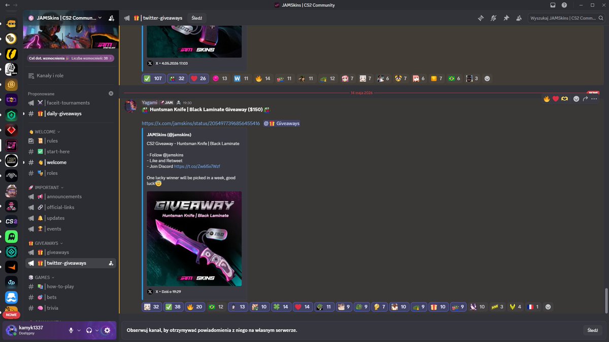Image resolution: width=609 pixels, height=342 pixels.
Task: Open the Jp server icon in sidebar
Action: pos(11,282)
